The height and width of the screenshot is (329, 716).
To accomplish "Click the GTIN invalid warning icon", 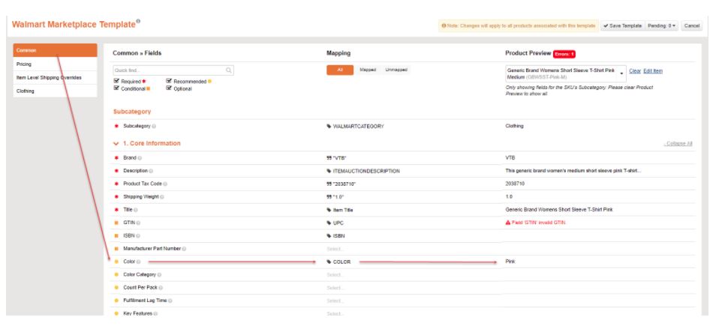I will click(x=508, y=223).
